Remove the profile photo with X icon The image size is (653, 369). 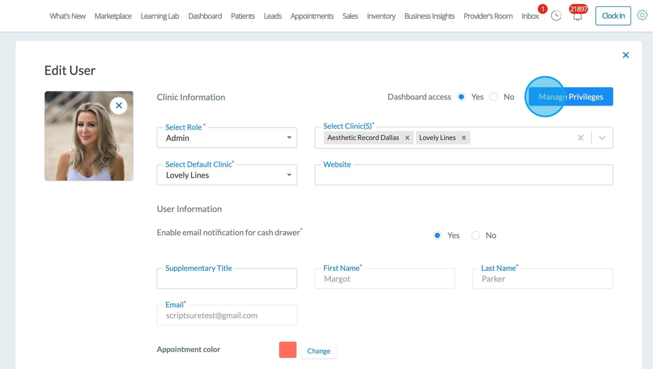119,106
